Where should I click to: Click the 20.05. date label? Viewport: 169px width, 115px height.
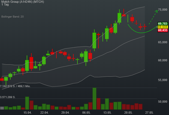tap(128, 113)
